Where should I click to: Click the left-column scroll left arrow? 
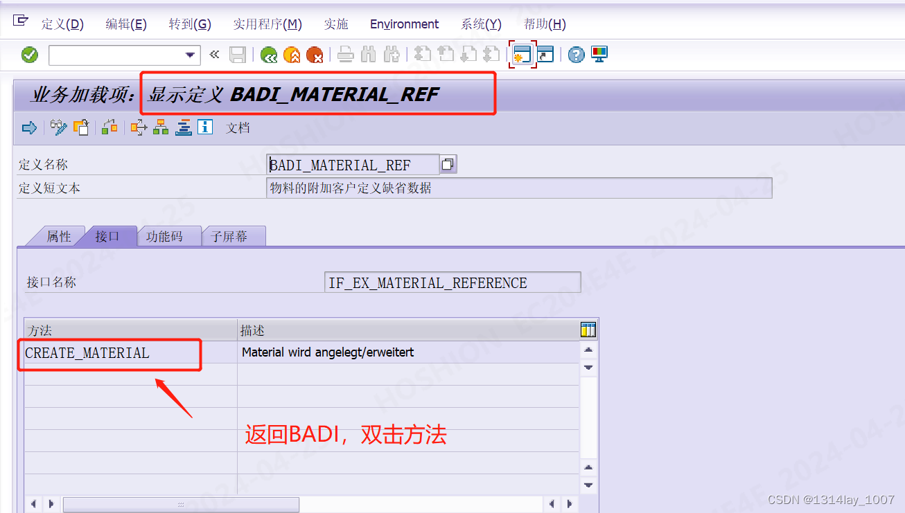point(33,504)
